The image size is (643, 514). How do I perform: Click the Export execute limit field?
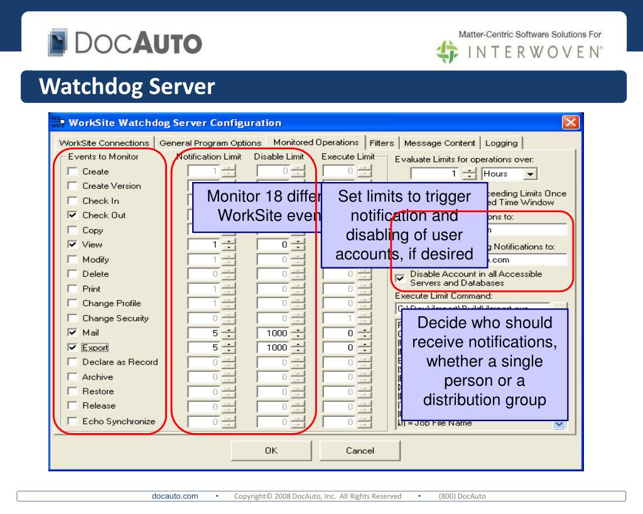(x=340, y=348)
